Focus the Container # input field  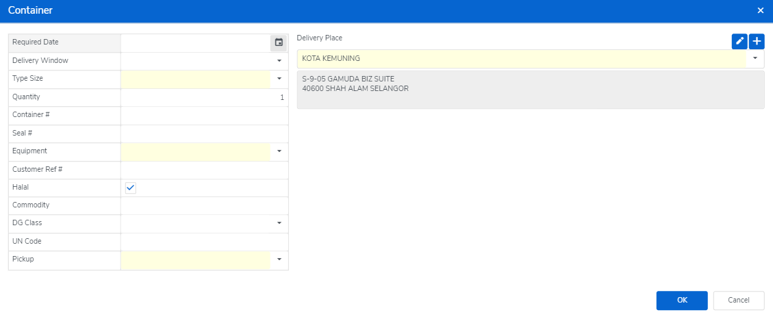coord(203,115)
